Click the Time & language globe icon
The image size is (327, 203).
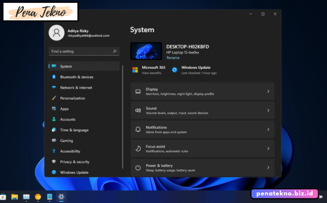(54, 130)
